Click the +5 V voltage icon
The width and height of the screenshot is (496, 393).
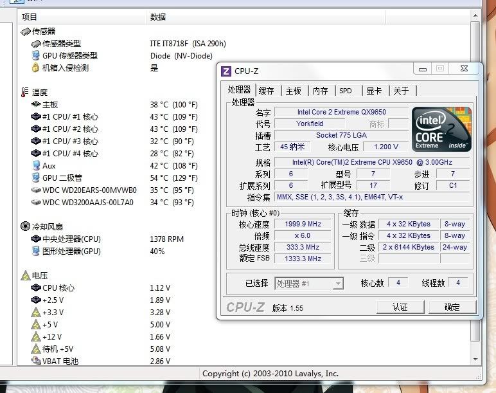(36, 325)
